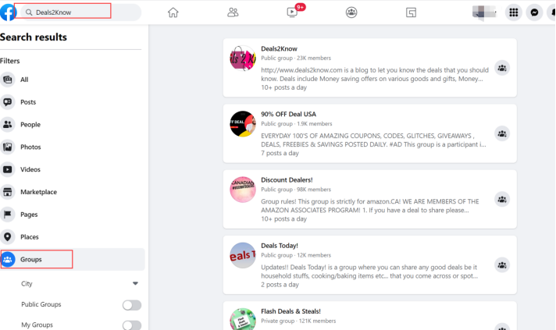
Task: Open the Home feed icon
Action: 173,12
